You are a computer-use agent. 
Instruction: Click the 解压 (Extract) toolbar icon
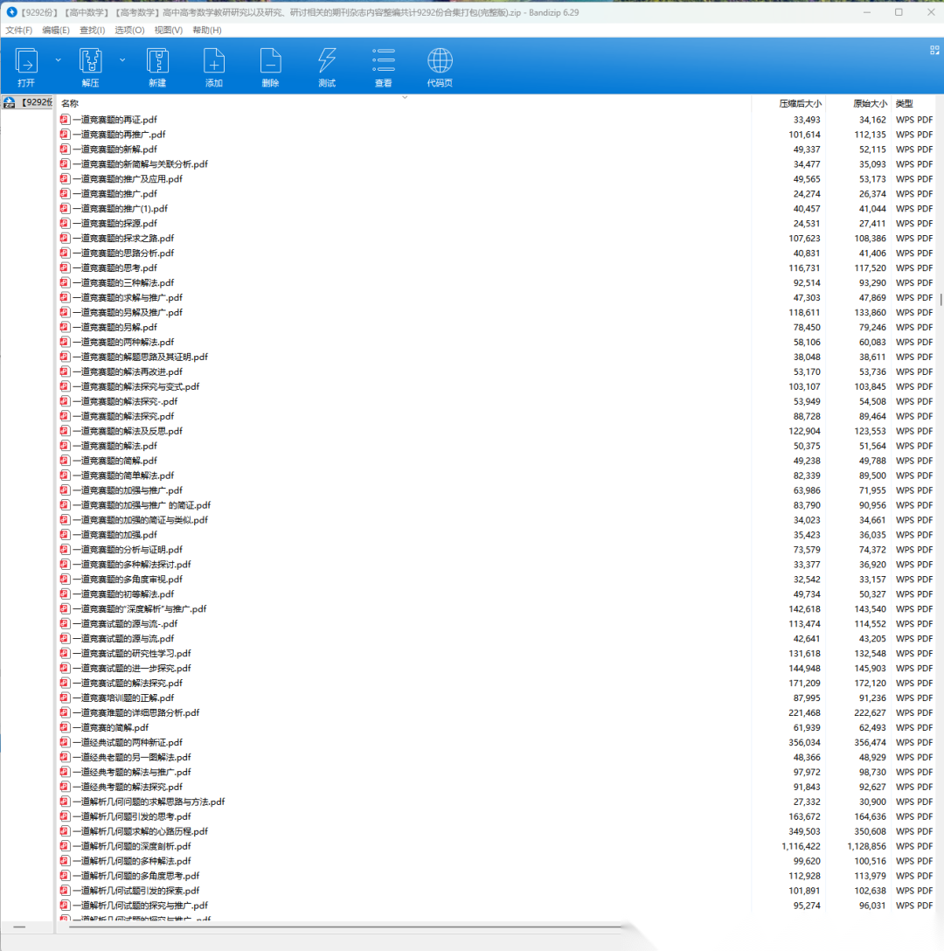tap(90, 66)
